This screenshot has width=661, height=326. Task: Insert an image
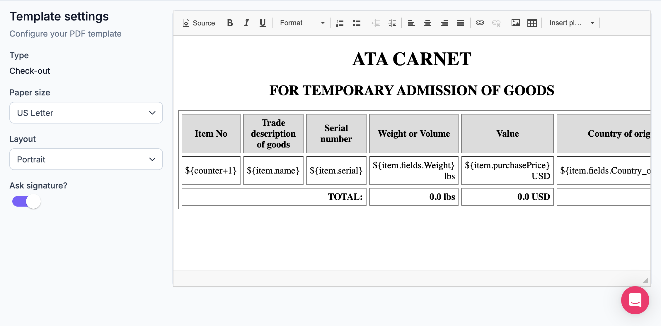coord(516,23)
